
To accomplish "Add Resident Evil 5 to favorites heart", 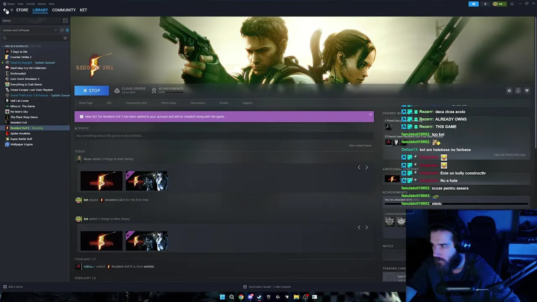I will 527,91.
